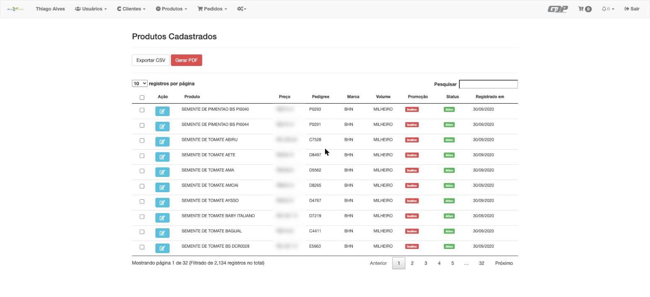
Task: Check the box for SEMENTE DE TOMATE AETE
Action: [142, 156]
